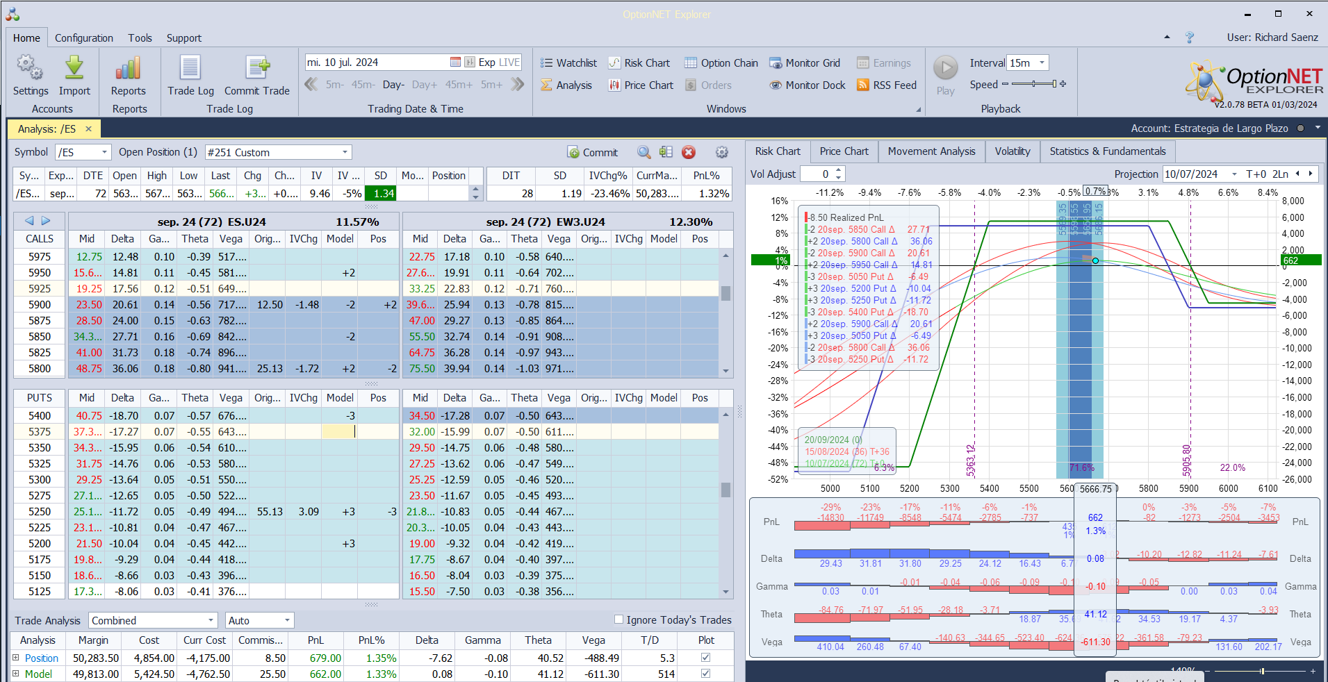Open the Tools ribbon tab

pos(140,38)
